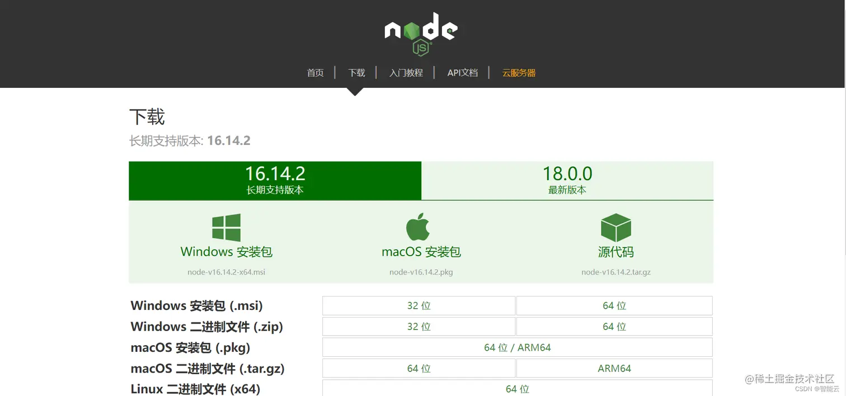
Task: Click the source code cube icon
Action: click(x=615, y=227)
